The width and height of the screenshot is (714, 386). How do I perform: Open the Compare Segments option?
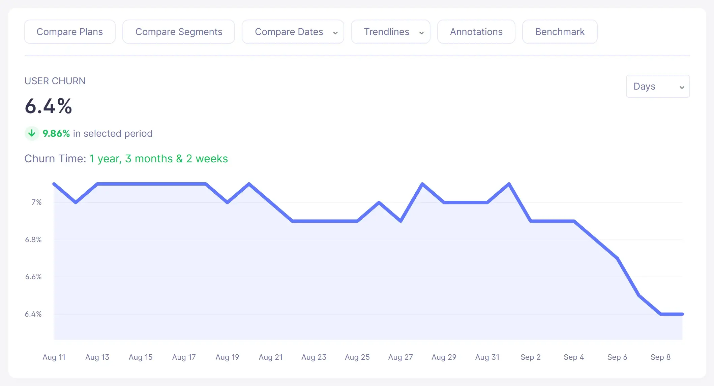[179, 32]
